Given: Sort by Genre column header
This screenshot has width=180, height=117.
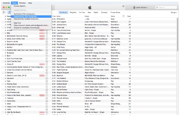Looking at the screenshot, I should click(113, 16).
